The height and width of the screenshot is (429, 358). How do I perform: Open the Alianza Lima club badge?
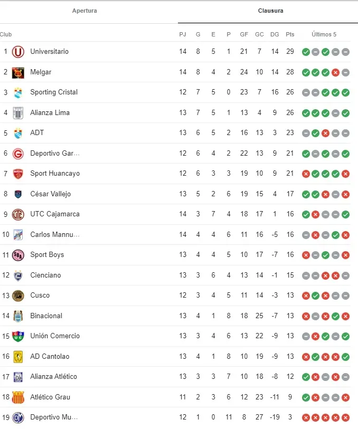[18, 112]
